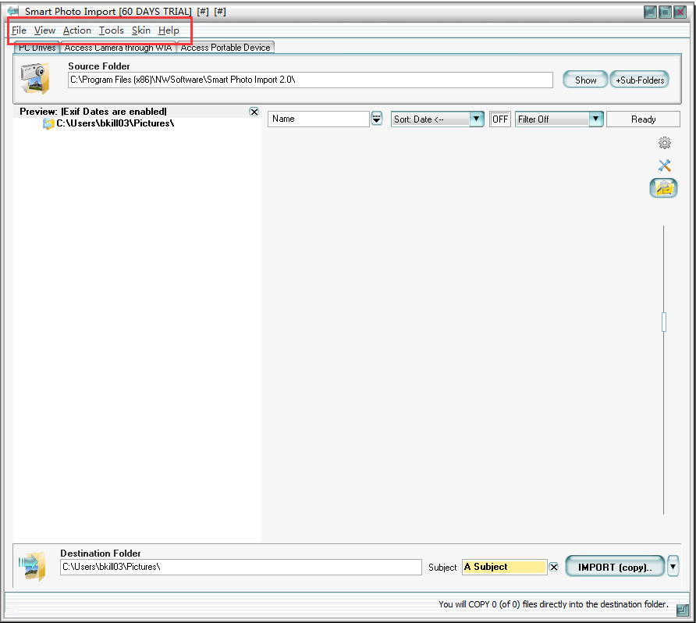Screen dimensions: 696x623
Task: Switch to the PC Drives tab
Action: tap(37, 48)
